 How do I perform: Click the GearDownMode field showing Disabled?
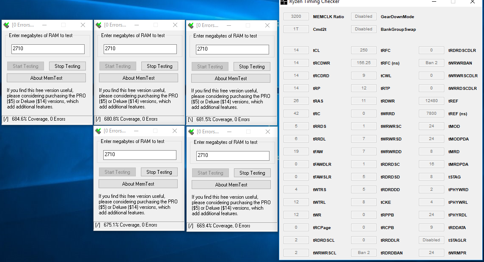363,16
